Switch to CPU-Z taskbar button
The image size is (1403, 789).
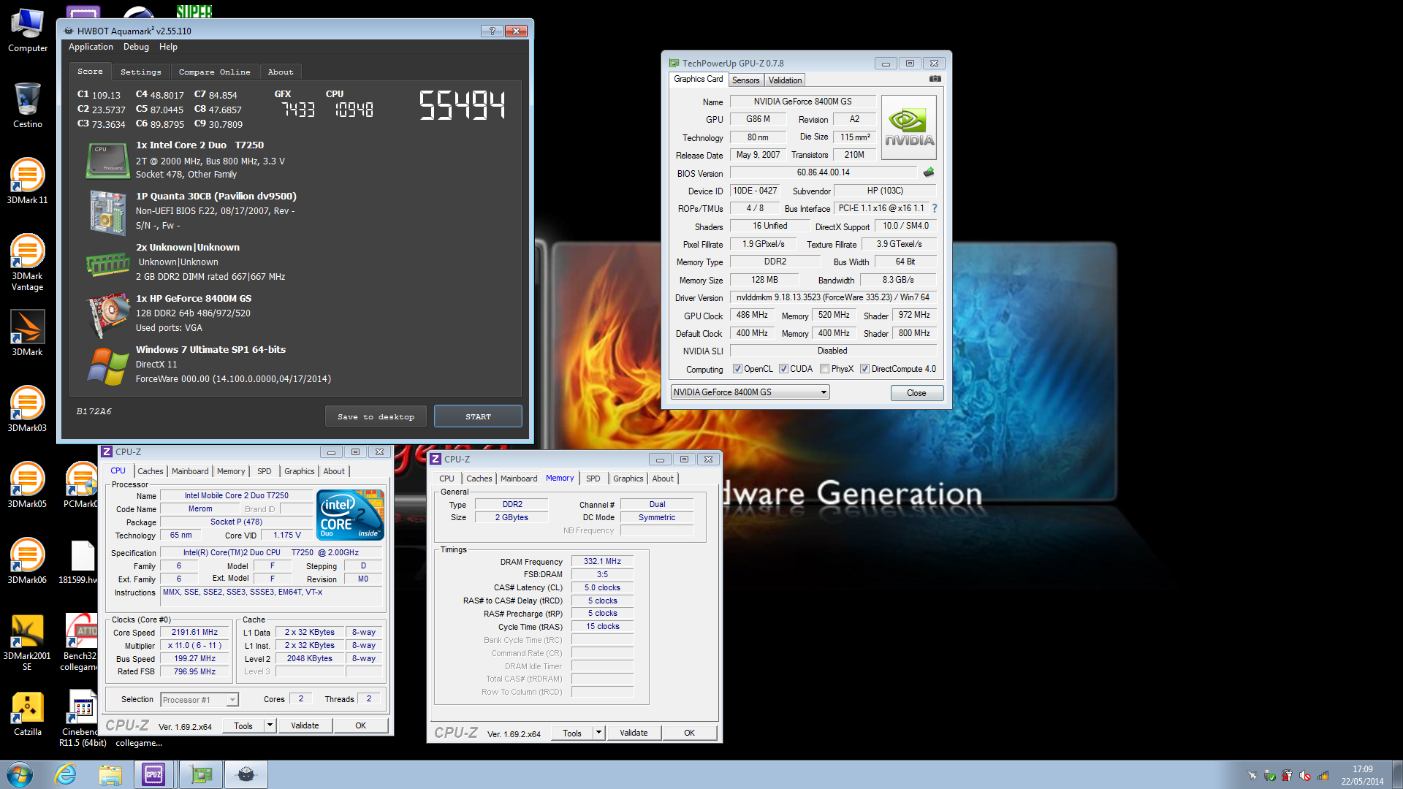pyautogui.click(x=154, y=774)
